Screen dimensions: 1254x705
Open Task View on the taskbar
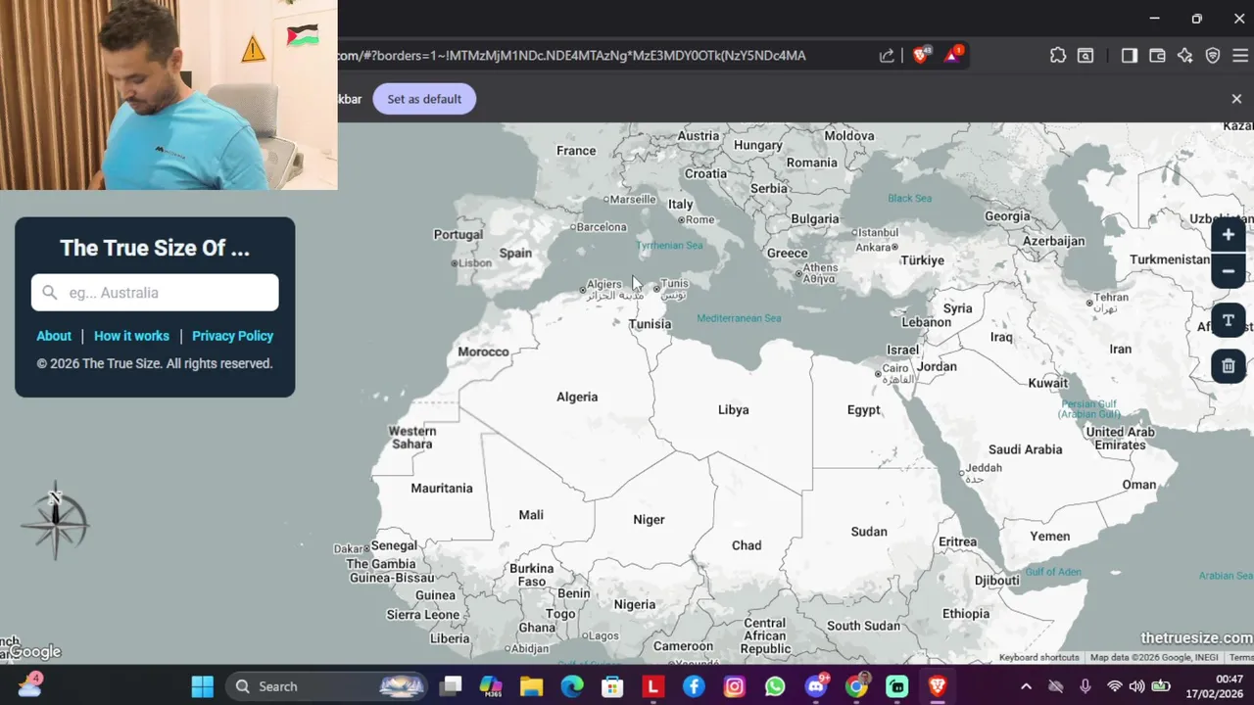tap(451, 686)
